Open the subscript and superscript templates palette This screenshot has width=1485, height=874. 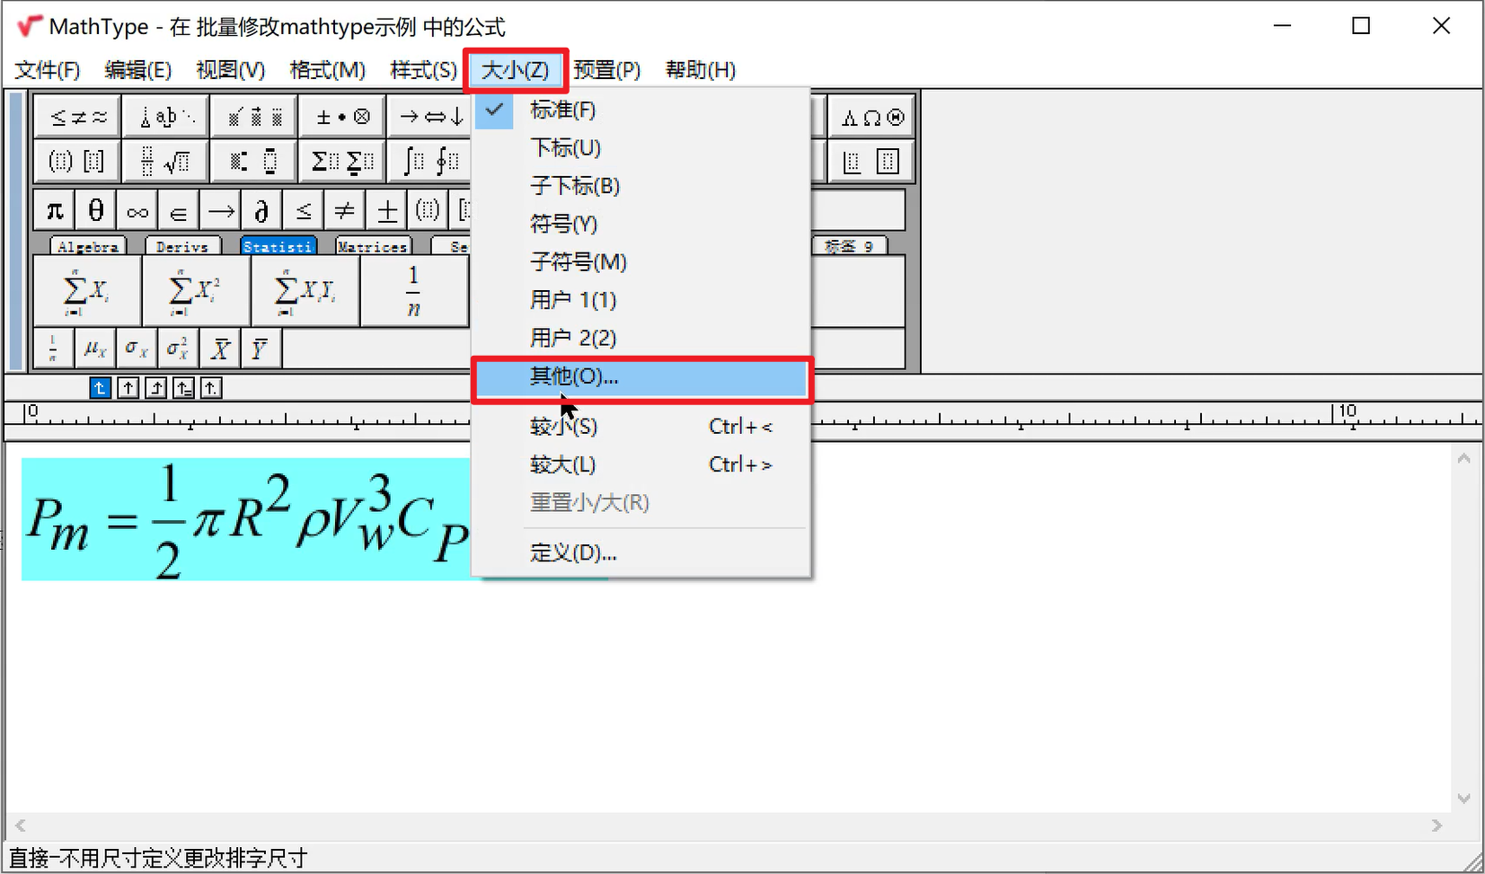click(x=254, y=162)
